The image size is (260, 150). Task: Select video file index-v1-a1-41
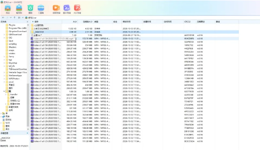point(135,85)
